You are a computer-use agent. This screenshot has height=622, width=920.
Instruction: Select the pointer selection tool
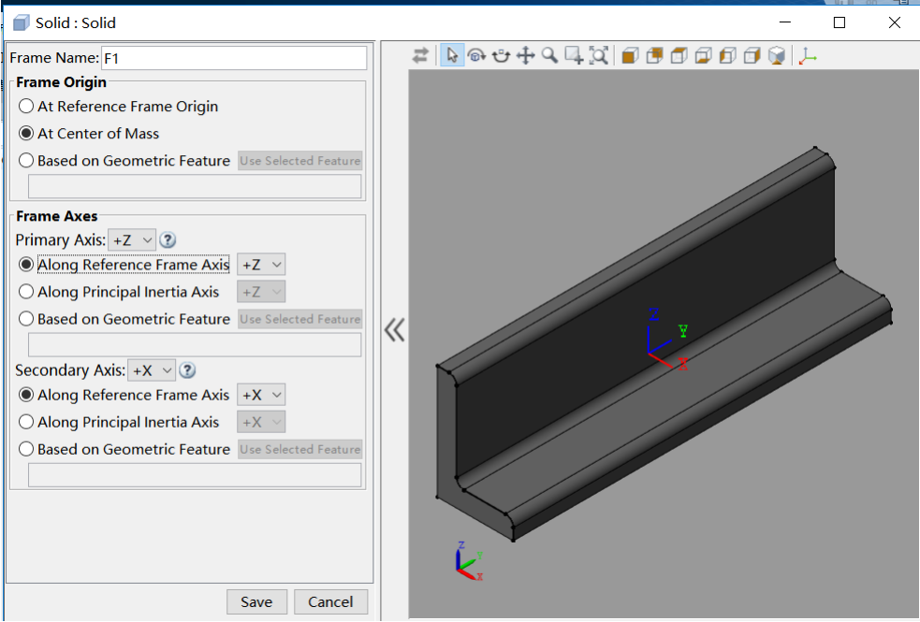[452, 55]
